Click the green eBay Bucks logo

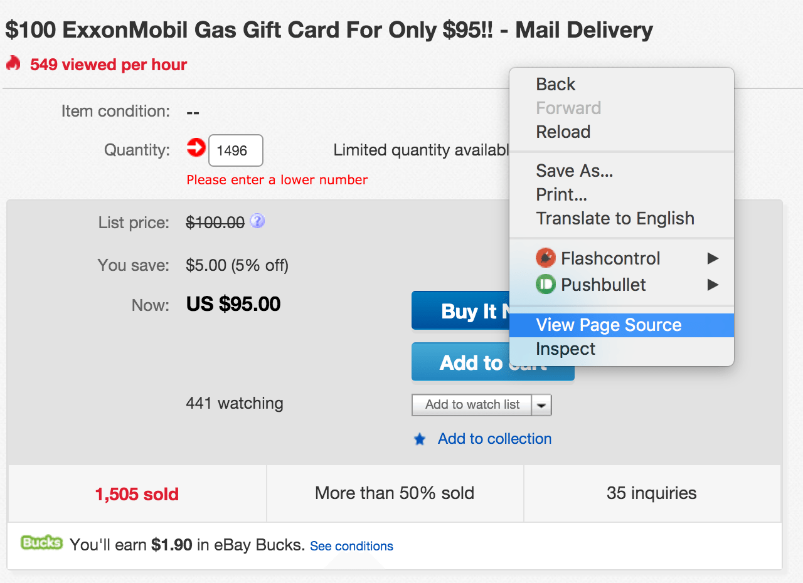41,543
